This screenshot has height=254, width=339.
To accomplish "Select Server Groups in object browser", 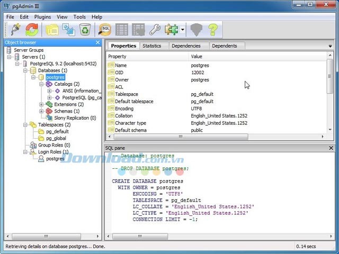I will coord(29,50).
